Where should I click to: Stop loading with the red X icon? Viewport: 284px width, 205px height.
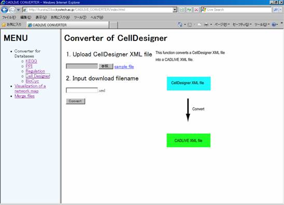[196, 10]
